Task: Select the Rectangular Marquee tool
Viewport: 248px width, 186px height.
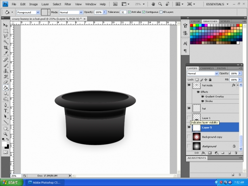Action: [x=5, y=31]
